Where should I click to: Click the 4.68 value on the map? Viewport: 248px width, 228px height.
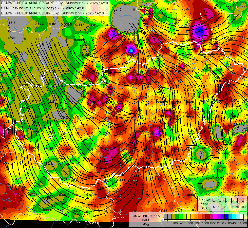(x=11, y=38)
